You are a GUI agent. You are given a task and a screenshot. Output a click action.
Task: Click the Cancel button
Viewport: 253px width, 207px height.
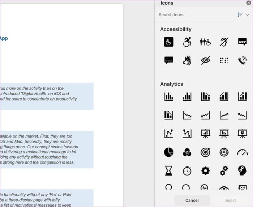192,200
